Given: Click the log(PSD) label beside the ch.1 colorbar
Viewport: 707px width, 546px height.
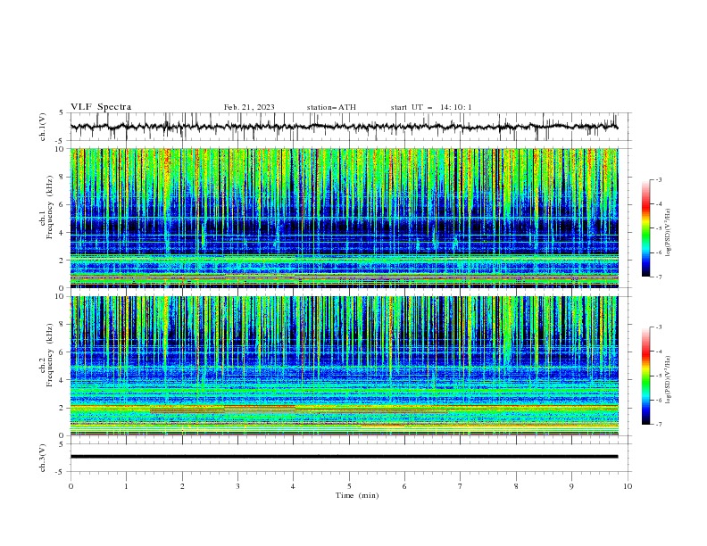Looking at the screenshot, I should (x=668, y=233).
